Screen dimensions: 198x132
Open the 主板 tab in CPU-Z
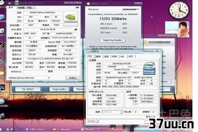(106, 56)
